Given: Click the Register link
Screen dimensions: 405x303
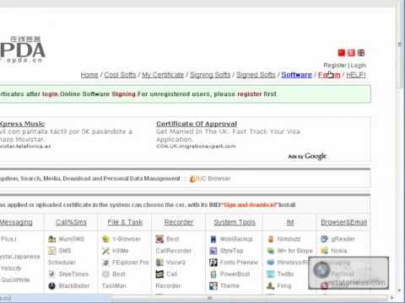Looking at the screenshot, I should pyautogui.click(x=335, y=66).
